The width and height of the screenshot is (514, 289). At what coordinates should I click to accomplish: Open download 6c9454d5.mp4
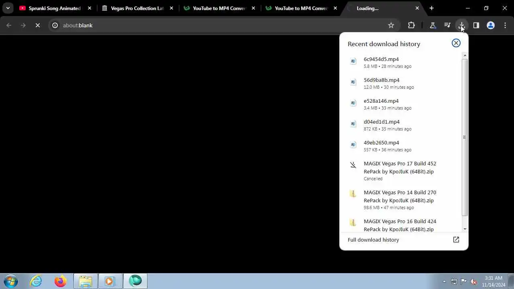(x=400, y=62)
